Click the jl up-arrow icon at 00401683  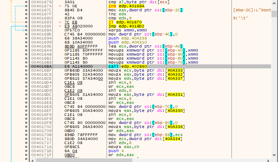[60, 22]
